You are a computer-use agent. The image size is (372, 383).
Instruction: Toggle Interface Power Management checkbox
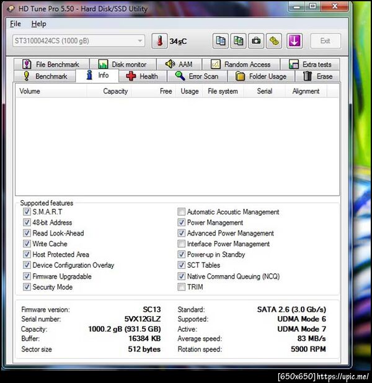click(182, 244)
